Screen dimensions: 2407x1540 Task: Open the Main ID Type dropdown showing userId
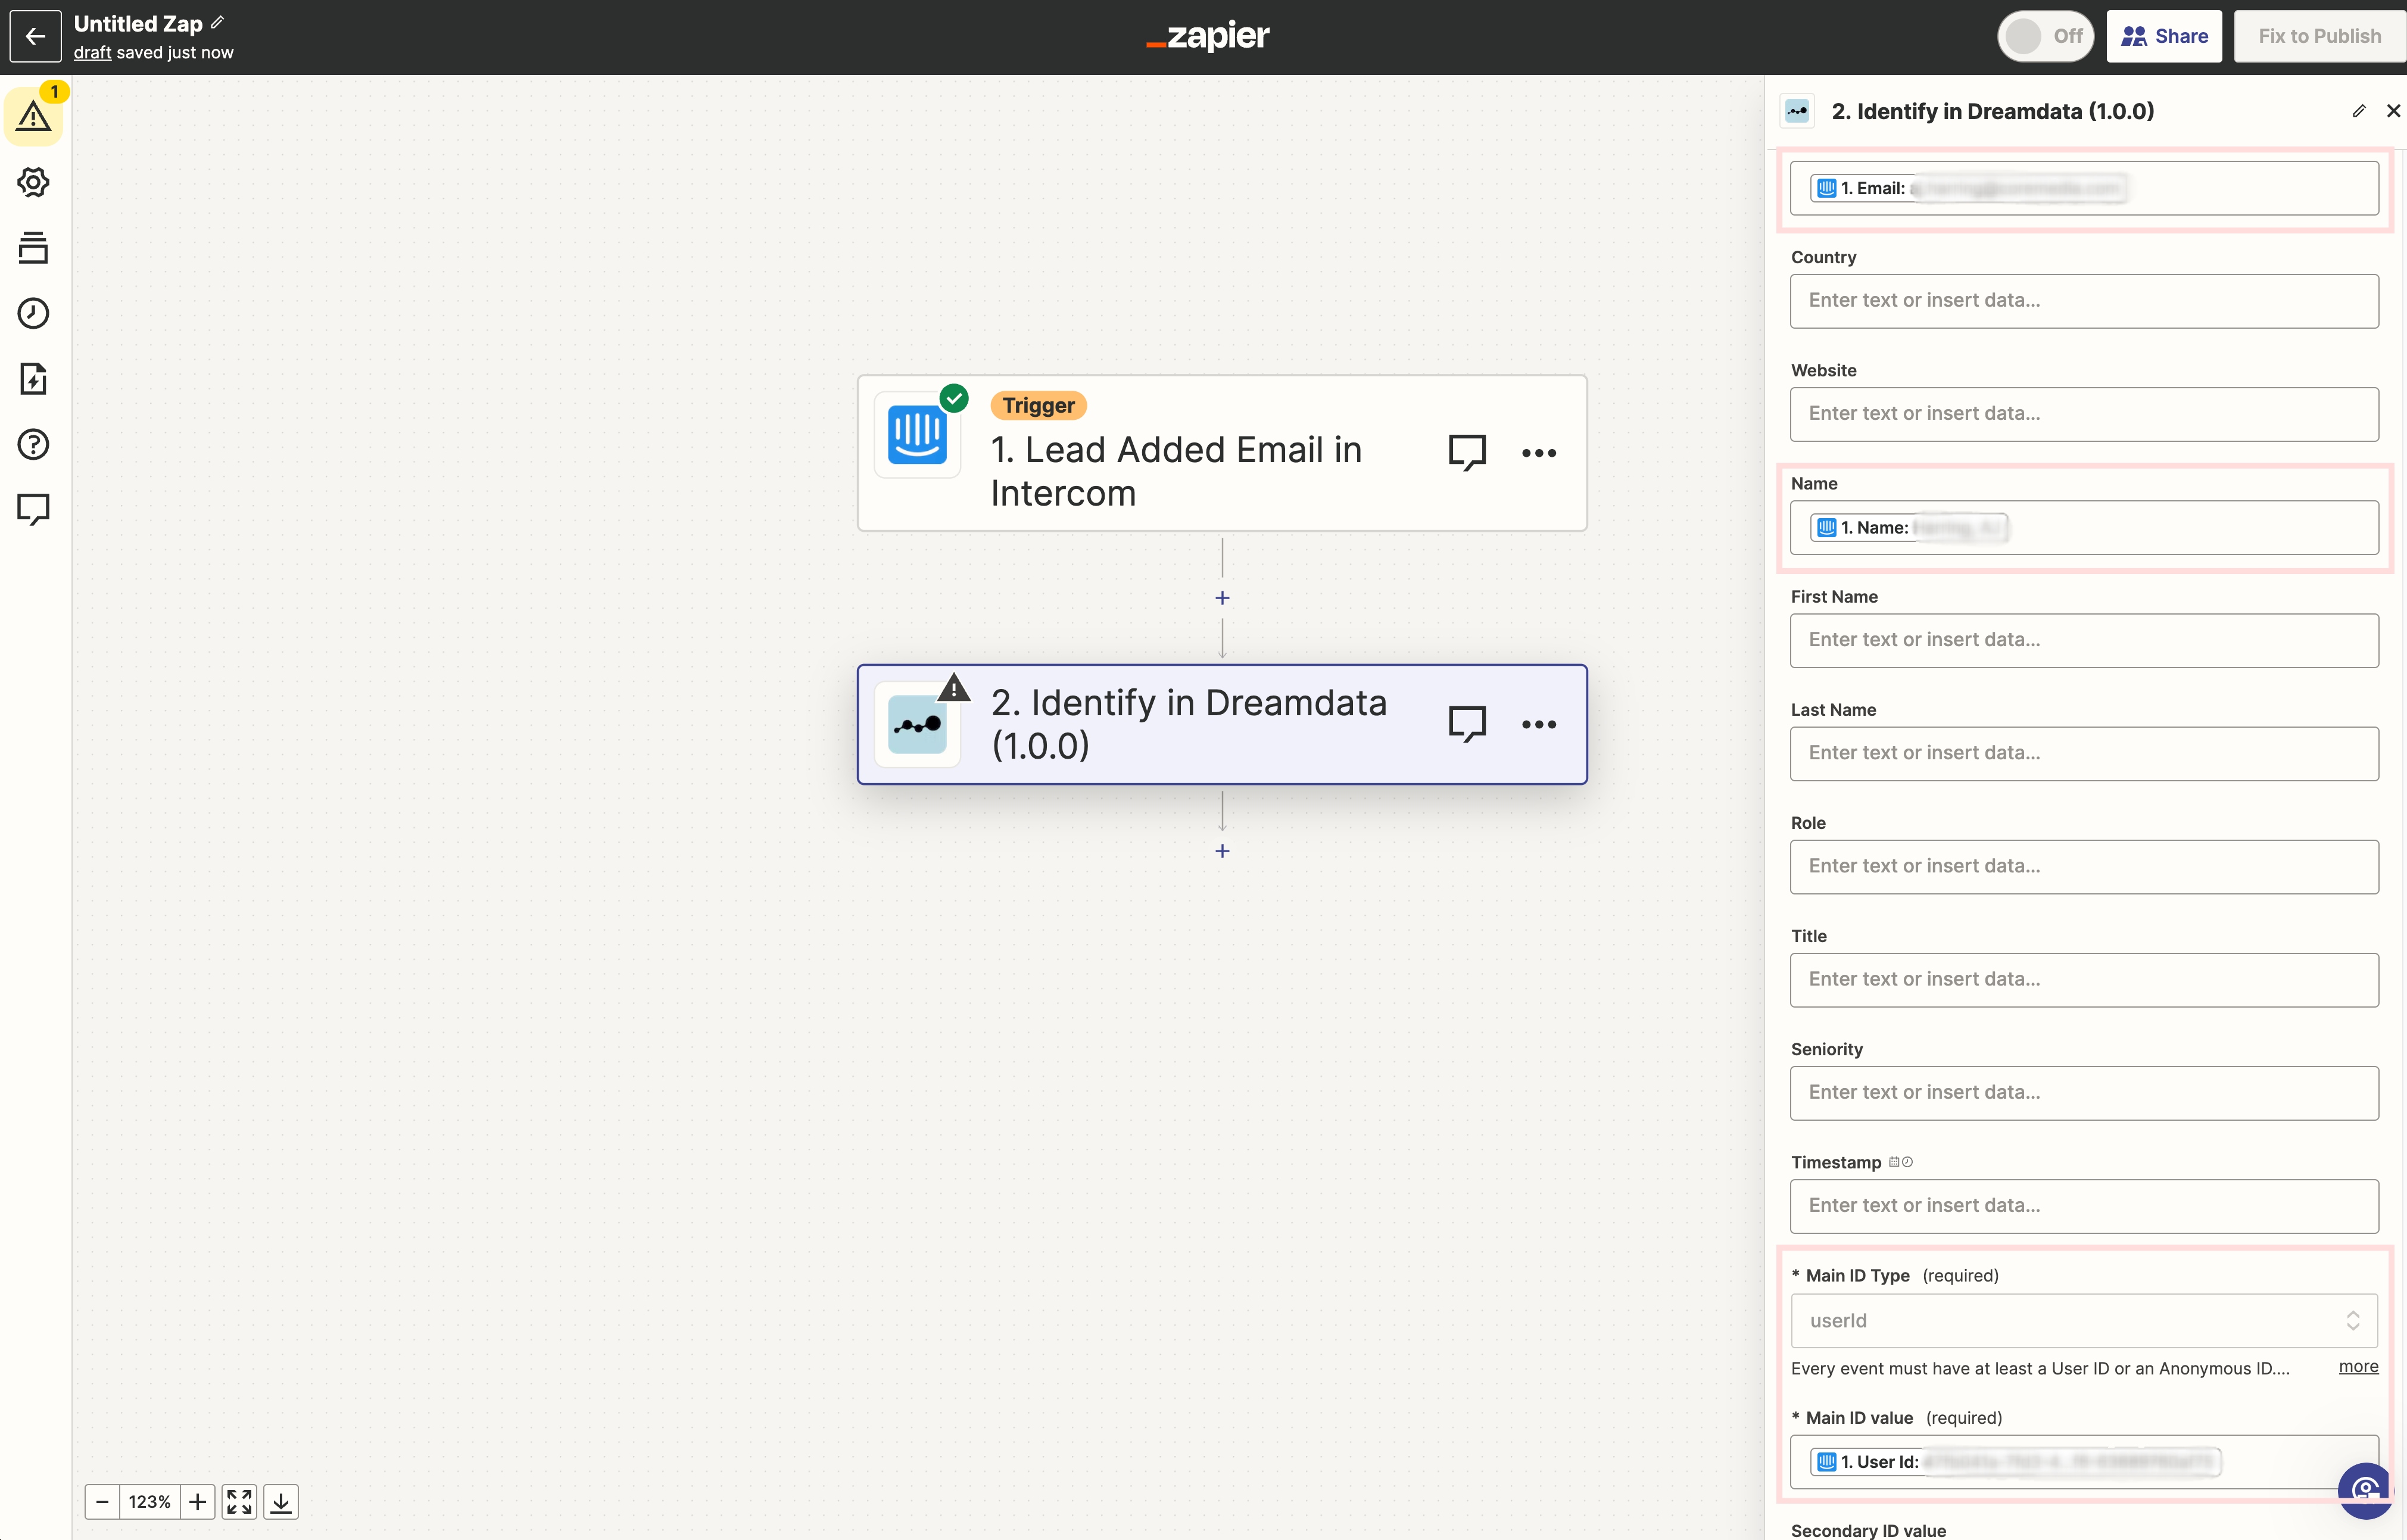[x=2083, y=1320]
